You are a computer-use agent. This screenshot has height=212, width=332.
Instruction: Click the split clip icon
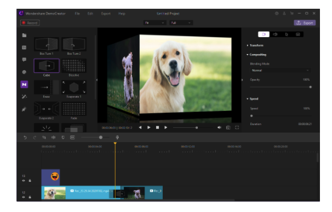(x=53, y=138)
